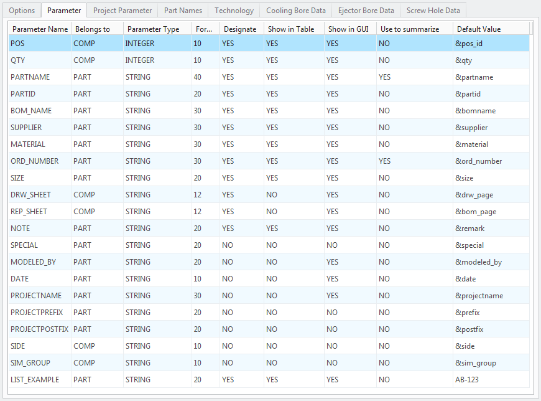Edit the AB-123 default value cell
Screen dimensions: 541x401
[467, 380]
